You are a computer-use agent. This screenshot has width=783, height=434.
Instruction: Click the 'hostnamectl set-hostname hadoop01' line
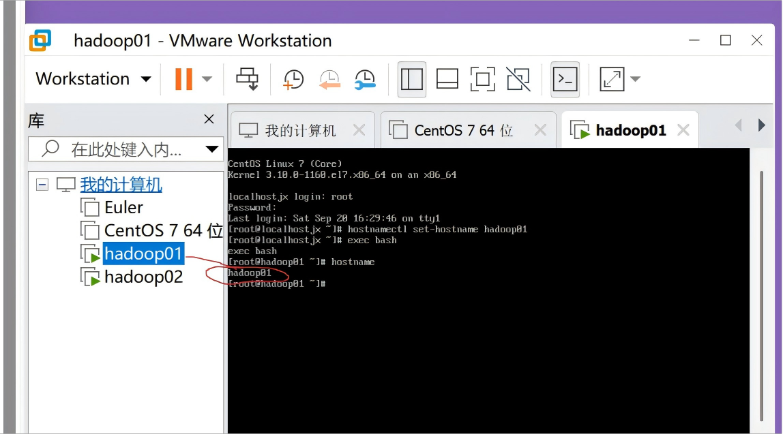pos(378,230)
